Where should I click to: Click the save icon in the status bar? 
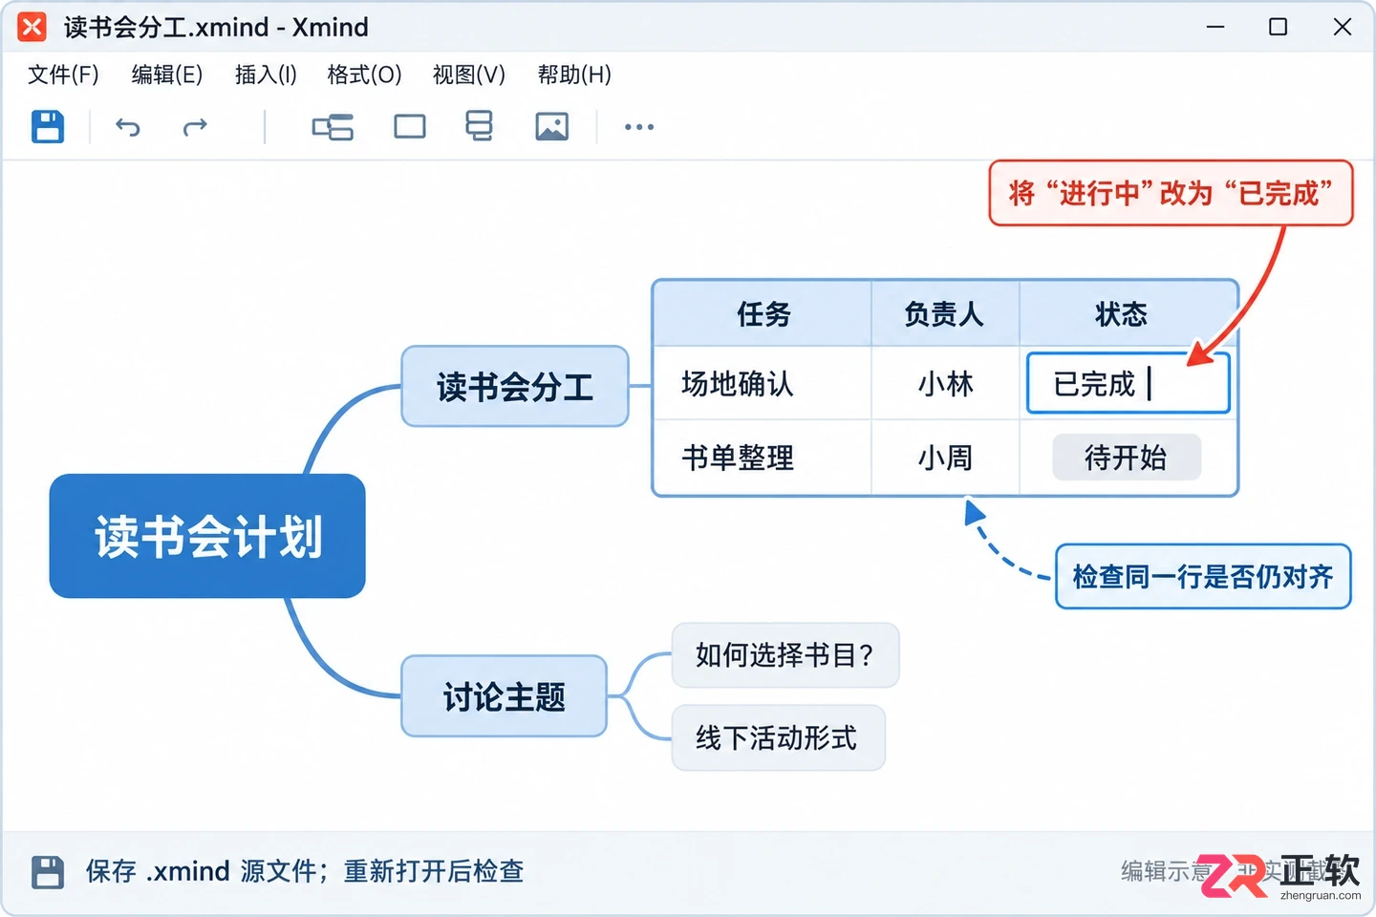coord(48,871)
